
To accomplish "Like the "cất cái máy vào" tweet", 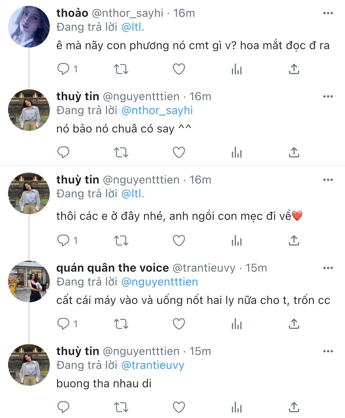I will pyautogui.click(x=179, y=324).
